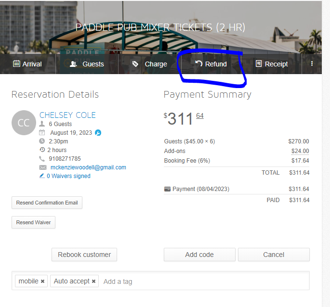Click the Receipt document icon
Image resolution: width=330 pixels, height=307 pixels.
tap(259, 64)
